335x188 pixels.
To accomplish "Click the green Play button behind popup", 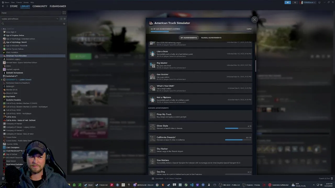I will tap(81, 56).
